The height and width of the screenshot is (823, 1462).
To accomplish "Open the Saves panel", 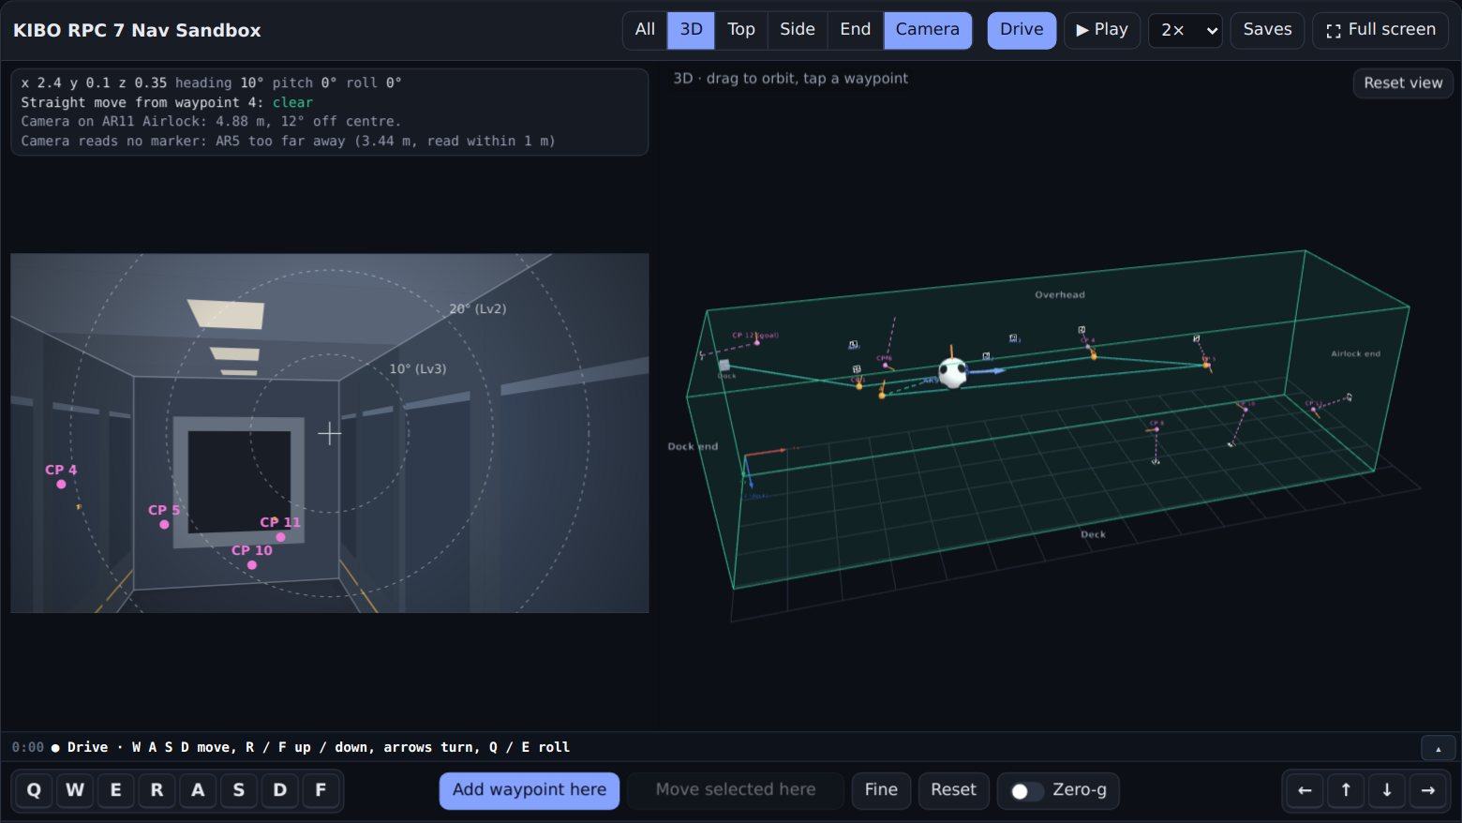I will point(1267,30).
